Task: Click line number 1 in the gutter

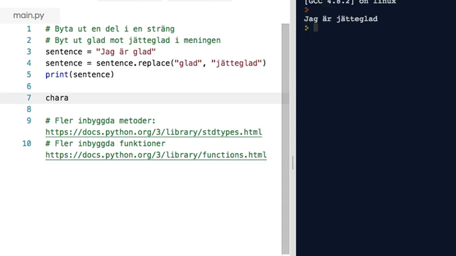Action: coord(29,29)
